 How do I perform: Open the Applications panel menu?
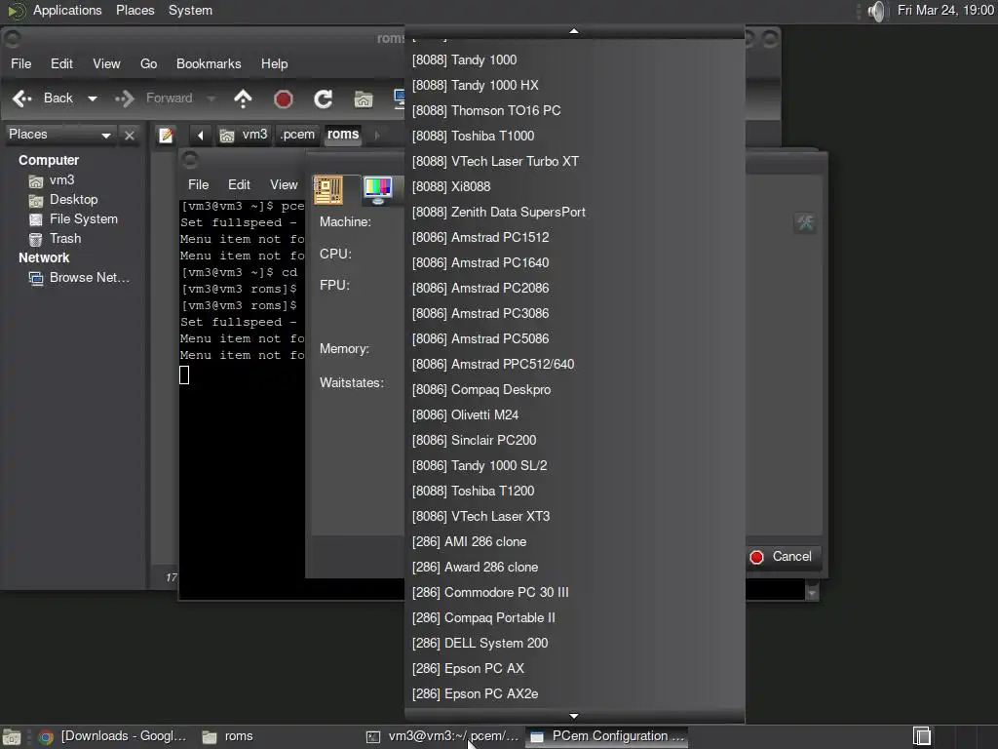[x=67, y=10]
